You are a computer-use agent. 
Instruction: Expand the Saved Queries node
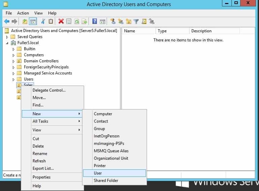coord(7,37)
